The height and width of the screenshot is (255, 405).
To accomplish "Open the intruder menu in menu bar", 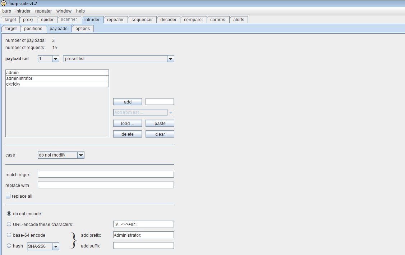I will pos(23,11).
